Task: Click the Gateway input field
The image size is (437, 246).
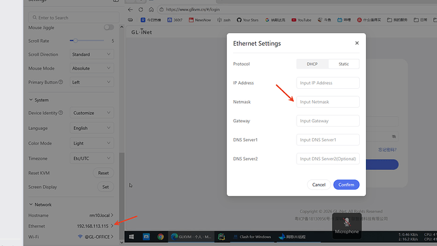Action: click(x=328, y=120)
